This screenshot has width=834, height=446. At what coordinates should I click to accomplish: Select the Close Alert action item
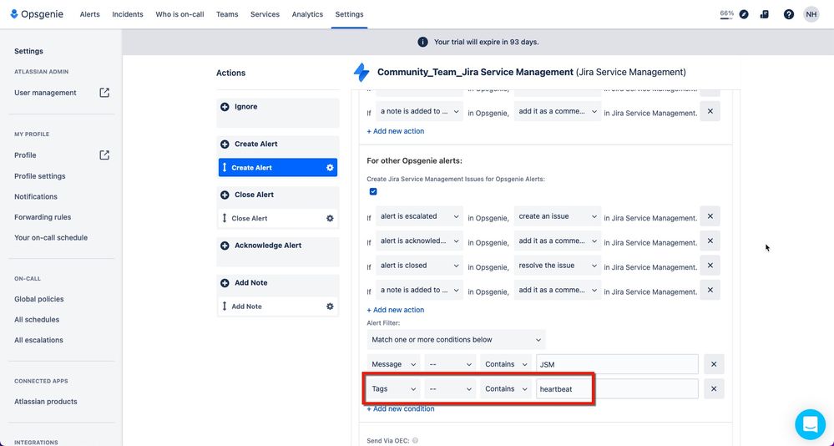[x=278, y=218]
